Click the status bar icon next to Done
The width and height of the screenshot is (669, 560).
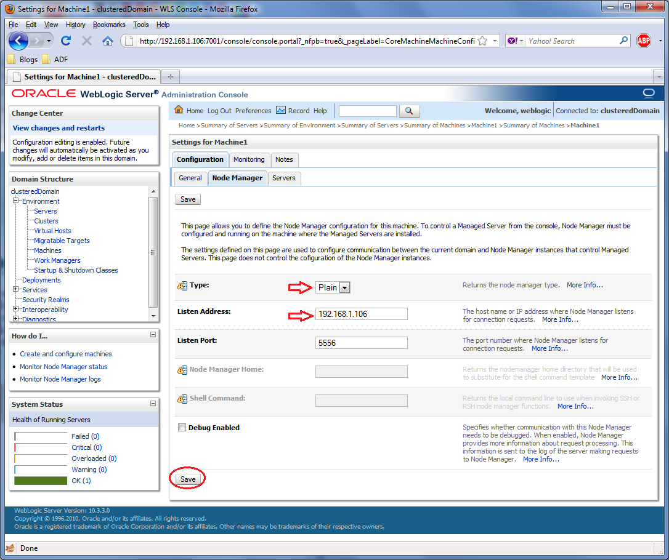click(x=10, y=548)
